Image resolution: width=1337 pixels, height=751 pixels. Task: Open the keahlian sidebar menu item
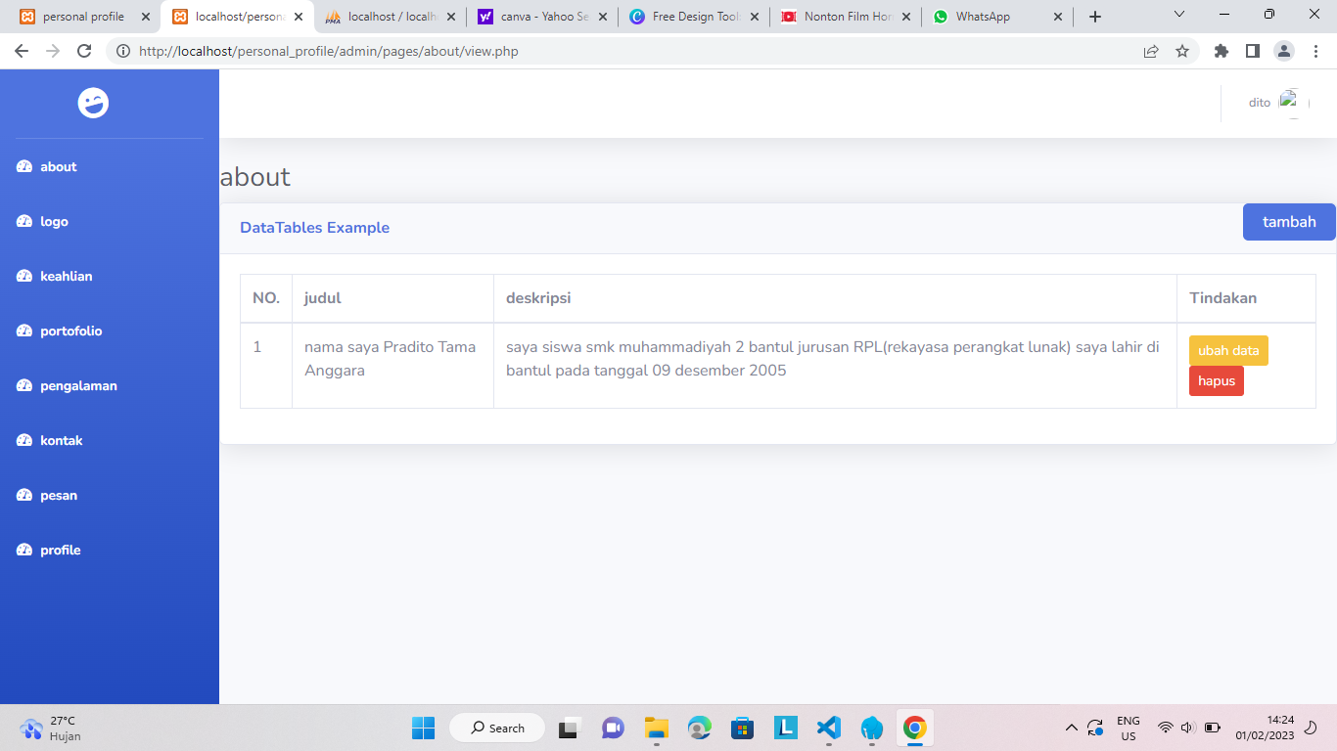point(66,277)
